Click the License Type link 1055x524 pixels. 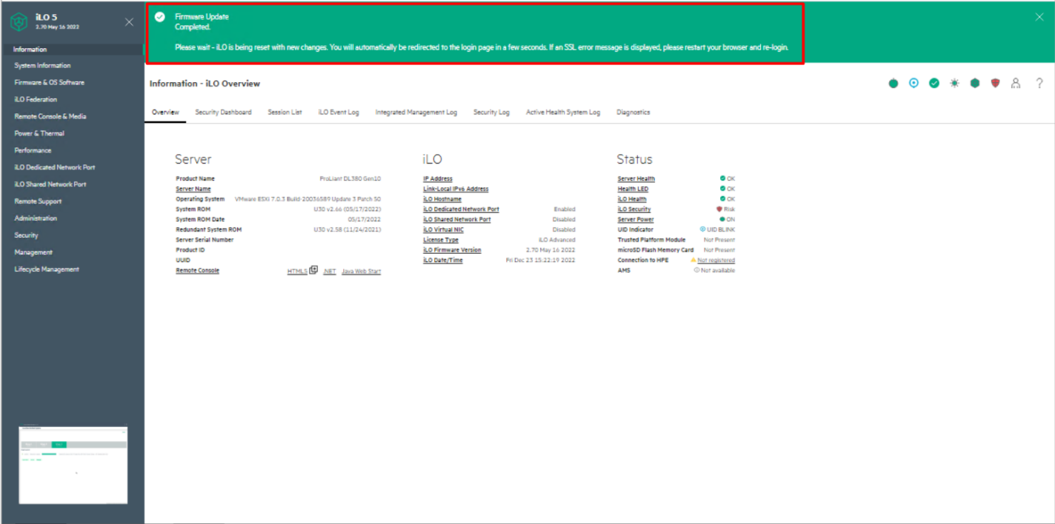coord(441,240)
